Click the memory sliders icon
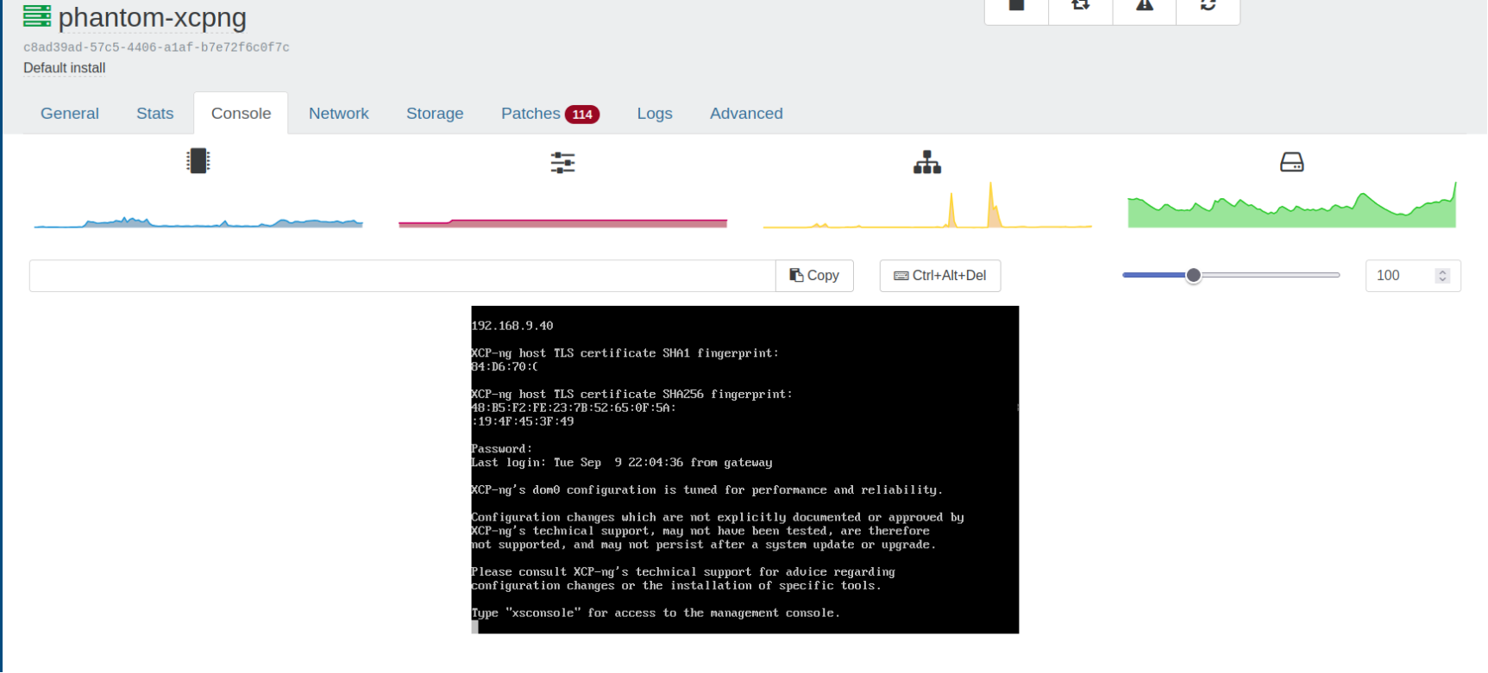This screenshot has height=673, width=1488. (562, 162)
